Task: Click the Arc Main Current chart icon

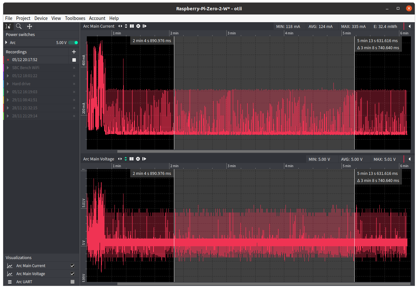Action: coord(10,266)
